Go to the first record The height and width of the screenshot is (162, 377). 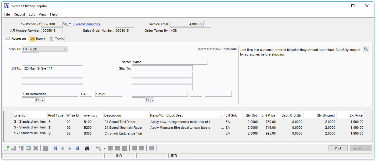55,148
